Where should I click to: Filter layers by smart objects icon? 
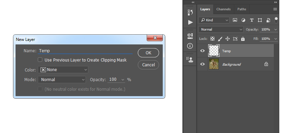[268, 20]
